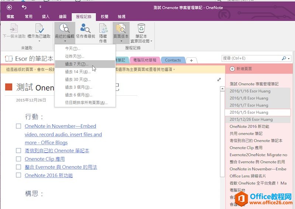Click the page date 2015年12月26日

pos(31,100)
